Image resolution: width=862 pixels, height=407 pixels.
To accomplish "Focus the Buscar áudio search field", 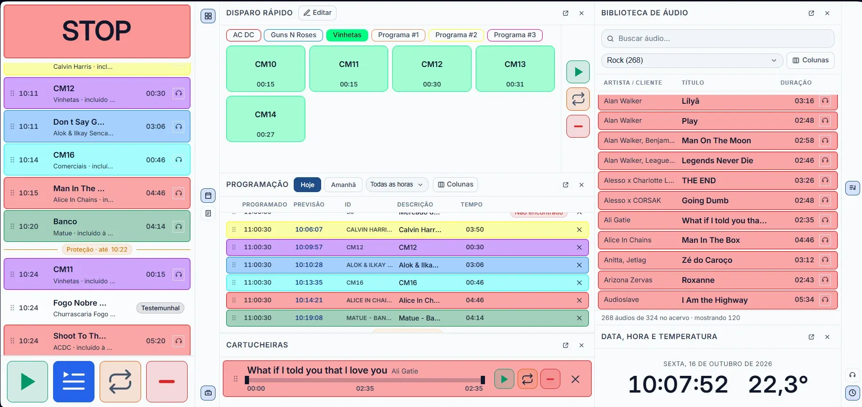I will click(718, 39).
